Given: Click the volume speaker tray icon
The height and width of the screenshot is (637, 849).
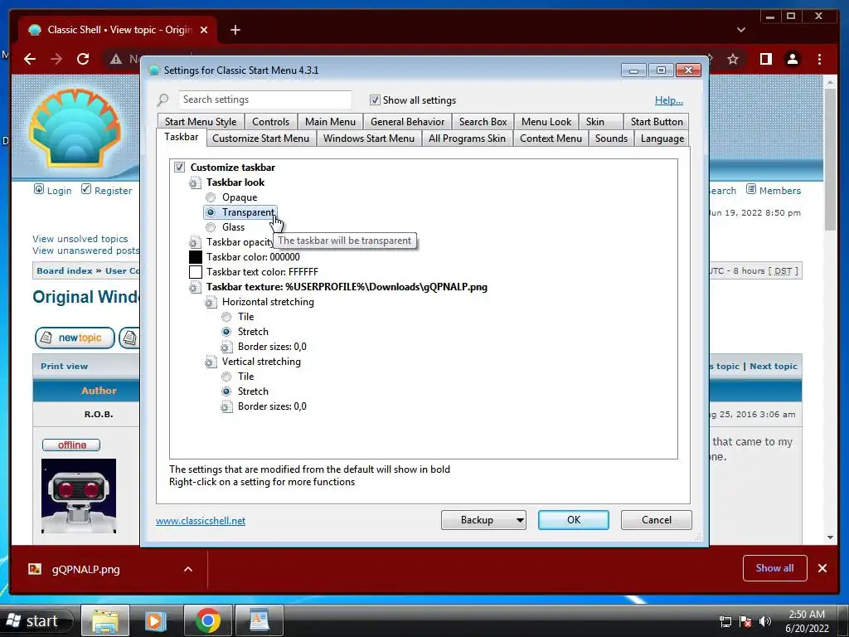Looking at the screenshot, I should [765, 621].
